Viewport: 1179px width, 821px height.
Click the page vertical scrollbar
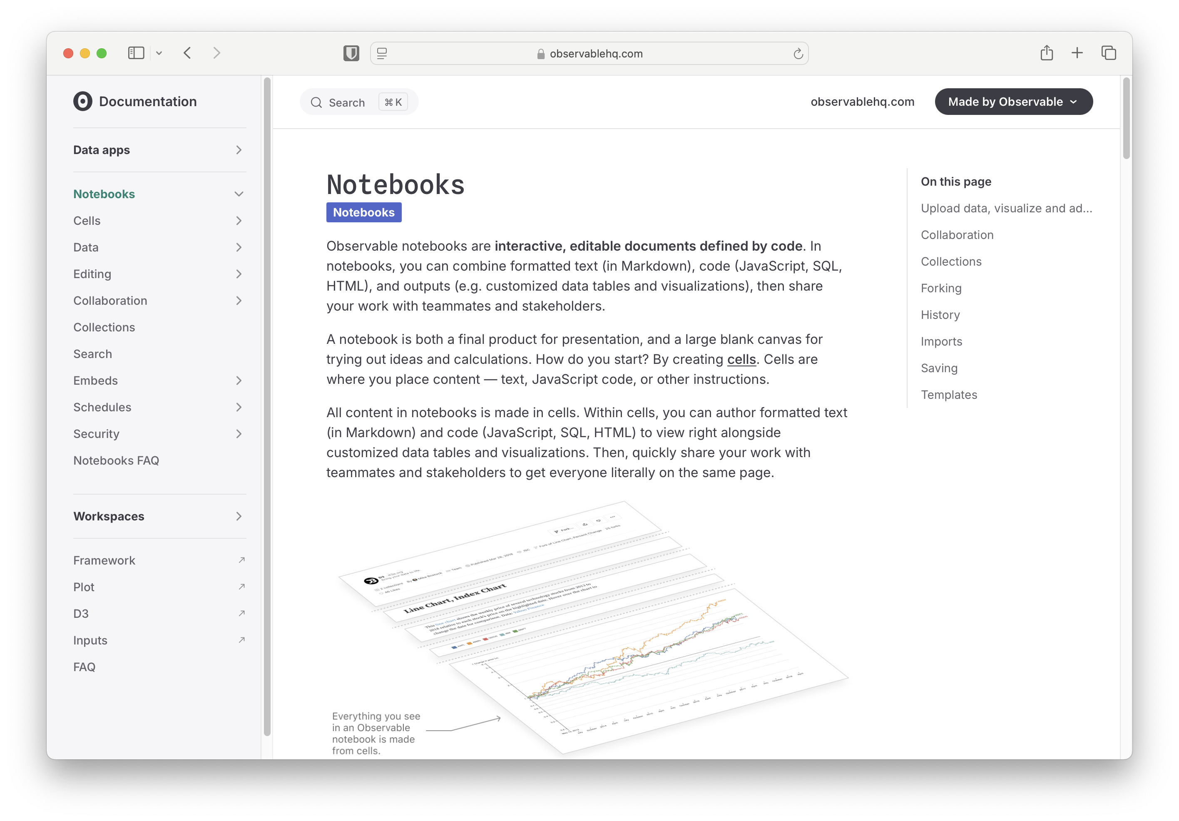click(x=1127, y=118)
